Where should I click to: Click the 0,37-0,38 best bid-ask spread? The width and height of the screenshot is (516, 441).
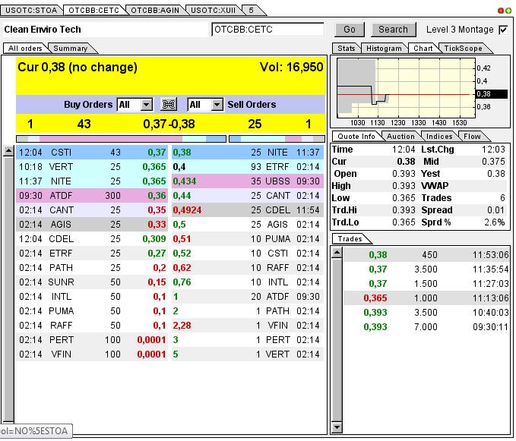click(169, 124)
